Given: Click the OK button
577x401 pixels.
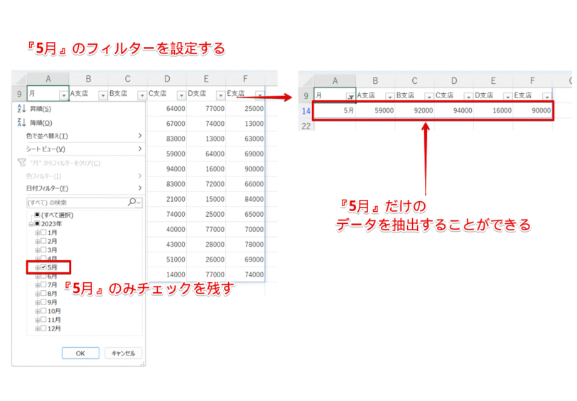Looking at the screenshot, I should click(80, 353).
